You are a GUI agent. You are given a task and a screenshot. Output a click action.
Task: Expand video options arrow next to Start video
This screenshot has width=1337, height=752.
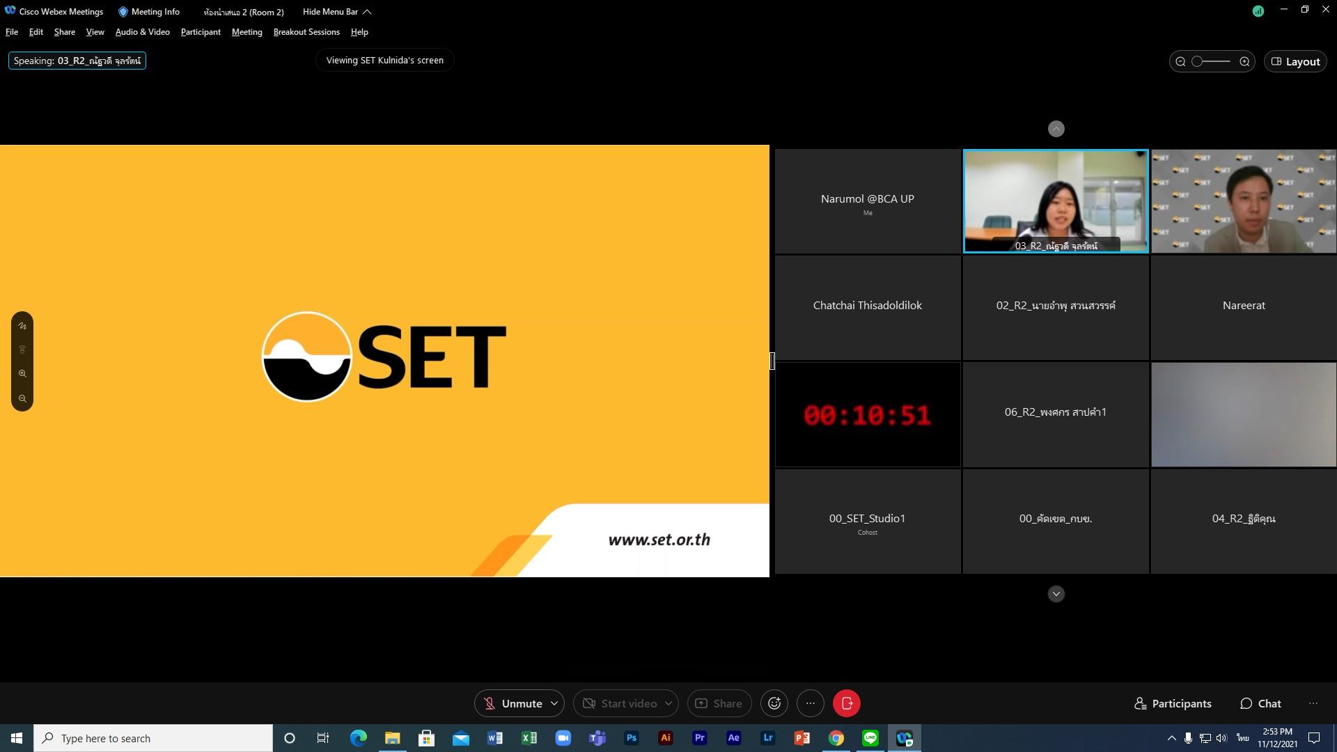click(668, 703)
